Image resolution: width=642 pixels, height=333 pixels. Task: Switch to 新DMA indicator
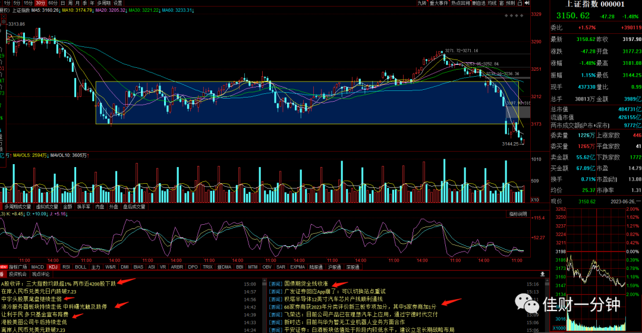pyautogui.click(x=224, y=267)
